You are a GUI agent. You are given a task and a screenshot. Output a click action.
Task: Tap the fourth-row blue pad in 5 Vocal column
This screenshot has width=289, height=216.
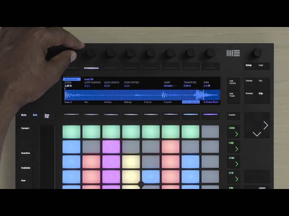click(151, 177)
